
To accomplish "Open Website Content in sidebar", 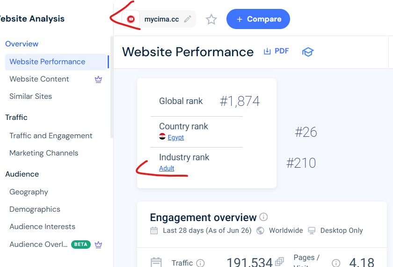I will coord(39,79).
